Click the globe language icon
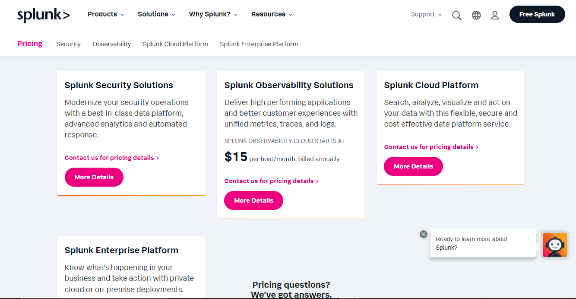Screen dimensions: 576x299 (476, 15)
